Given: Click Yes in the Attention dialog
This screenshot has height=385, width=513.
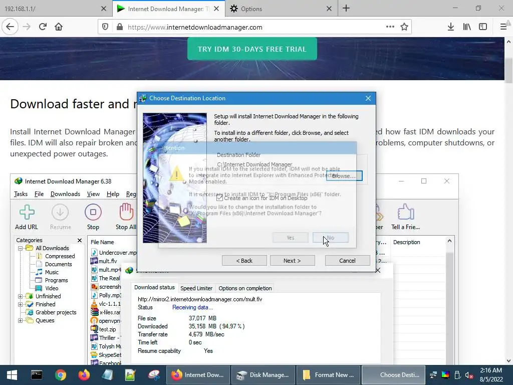Looking at the screenshot, I should [x=291, y=238].
